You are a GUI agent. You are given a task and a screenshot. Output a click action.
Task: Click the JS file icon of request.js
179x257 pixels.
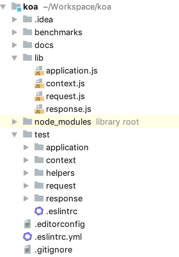(x=39, y=96)
